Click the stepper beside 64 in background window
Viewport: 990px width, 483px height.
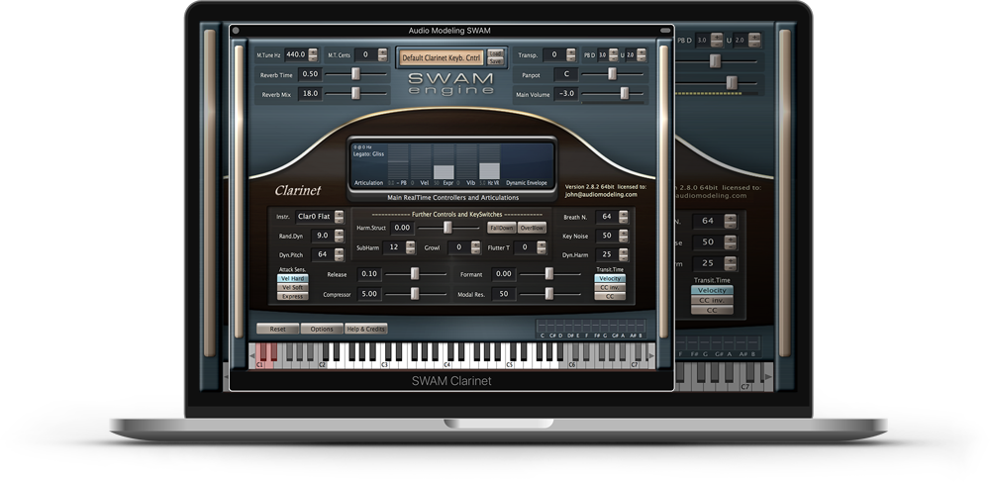(731, 221)
